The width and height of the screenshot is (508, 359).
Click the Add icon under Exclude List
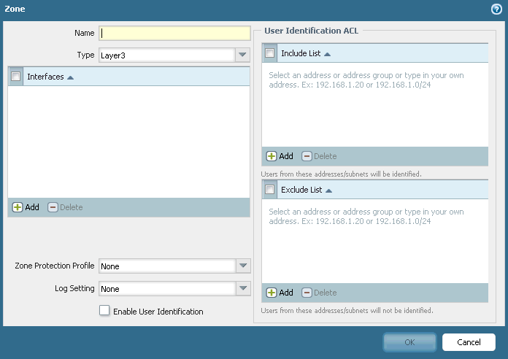coord(272,293)
